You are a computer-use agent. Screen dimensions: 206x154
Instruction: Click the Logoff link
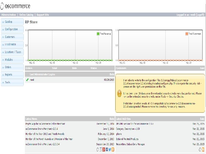click(200, 15)
